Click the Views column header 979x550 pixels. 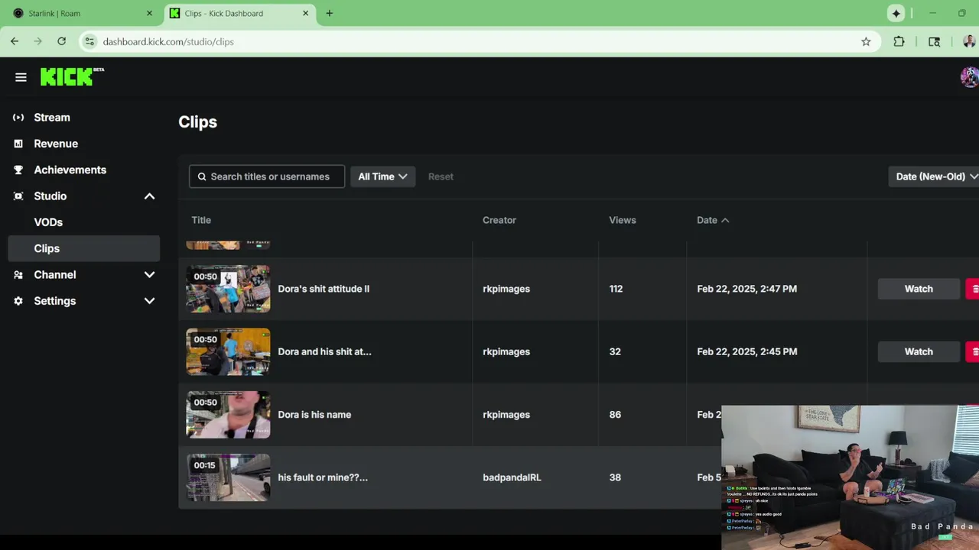pyautogui.click(x=623, y=220)
